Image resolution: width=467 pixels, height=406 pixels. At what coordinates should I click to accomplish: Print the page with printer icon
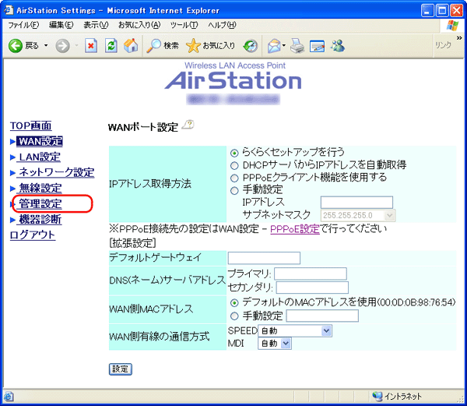coord(297,46)
